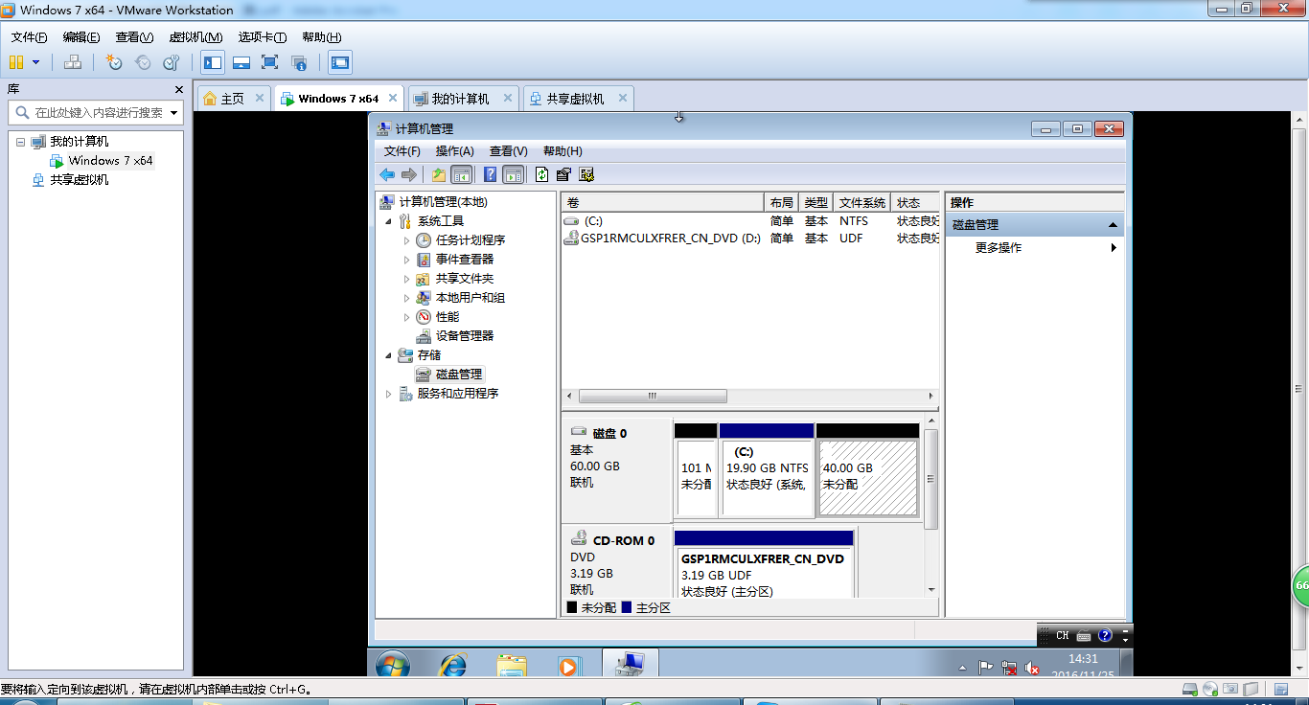Open the power options dropdown arrow
The height and width of the screenshot is (705, 1309).
pyautogui.click(x=36, y=62)
